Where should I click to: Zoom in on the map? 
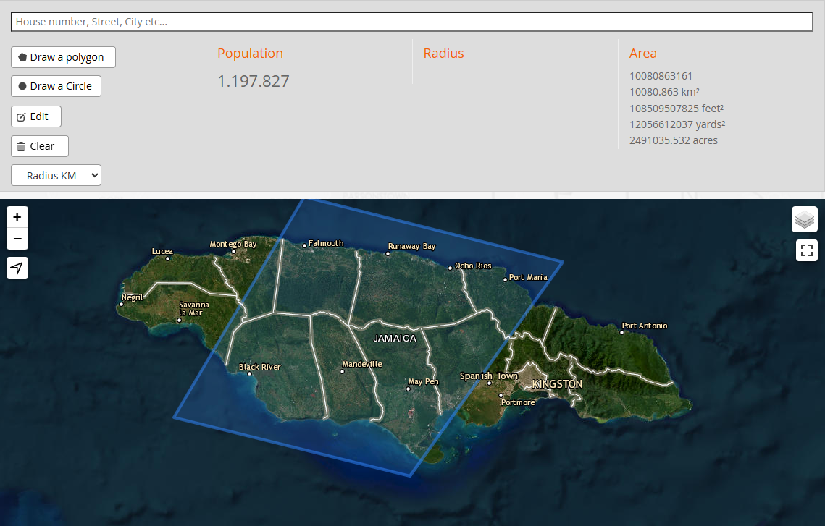(17, 217)
